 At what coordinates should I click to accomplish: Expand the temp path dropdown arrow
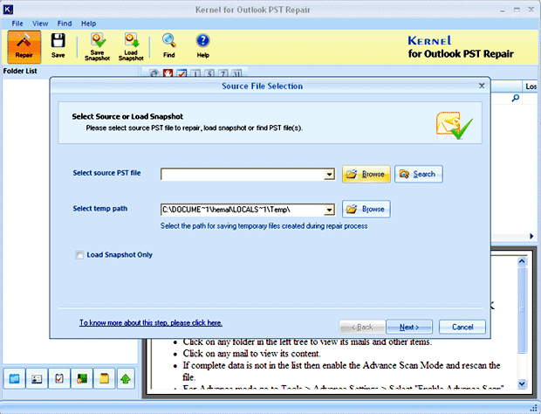point(329,210)
